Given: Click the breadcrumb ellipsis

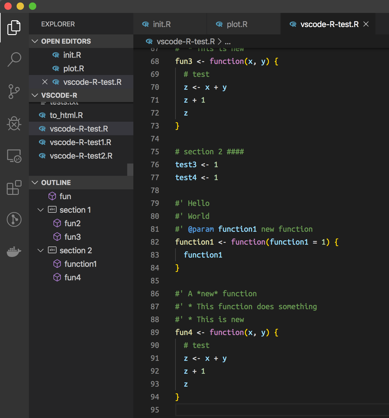Looking at the screenshot, I should click(x=228, y=42).
